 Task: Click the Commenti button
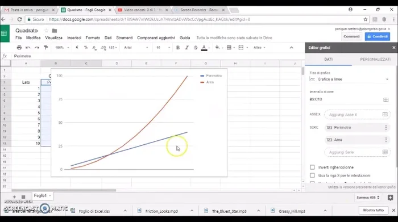pyautogui.click(x=351, y=36)
